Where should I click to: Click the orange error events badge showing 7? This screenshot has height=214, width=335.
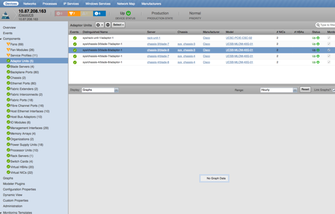(x=74, y=13)
